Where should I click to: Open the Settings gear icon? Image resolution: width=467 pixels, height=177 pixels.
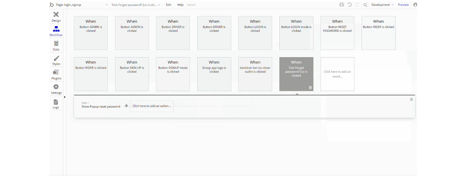(56, 87)
